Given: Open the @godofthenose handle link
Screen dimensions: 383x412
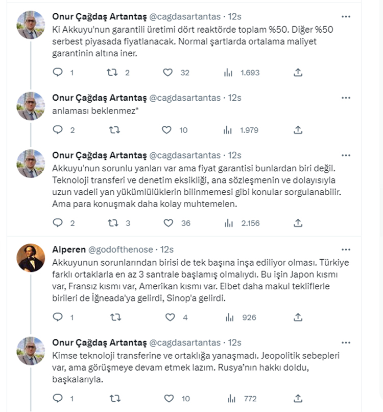Looking at the screenshot, I should (x=121, y=249).
